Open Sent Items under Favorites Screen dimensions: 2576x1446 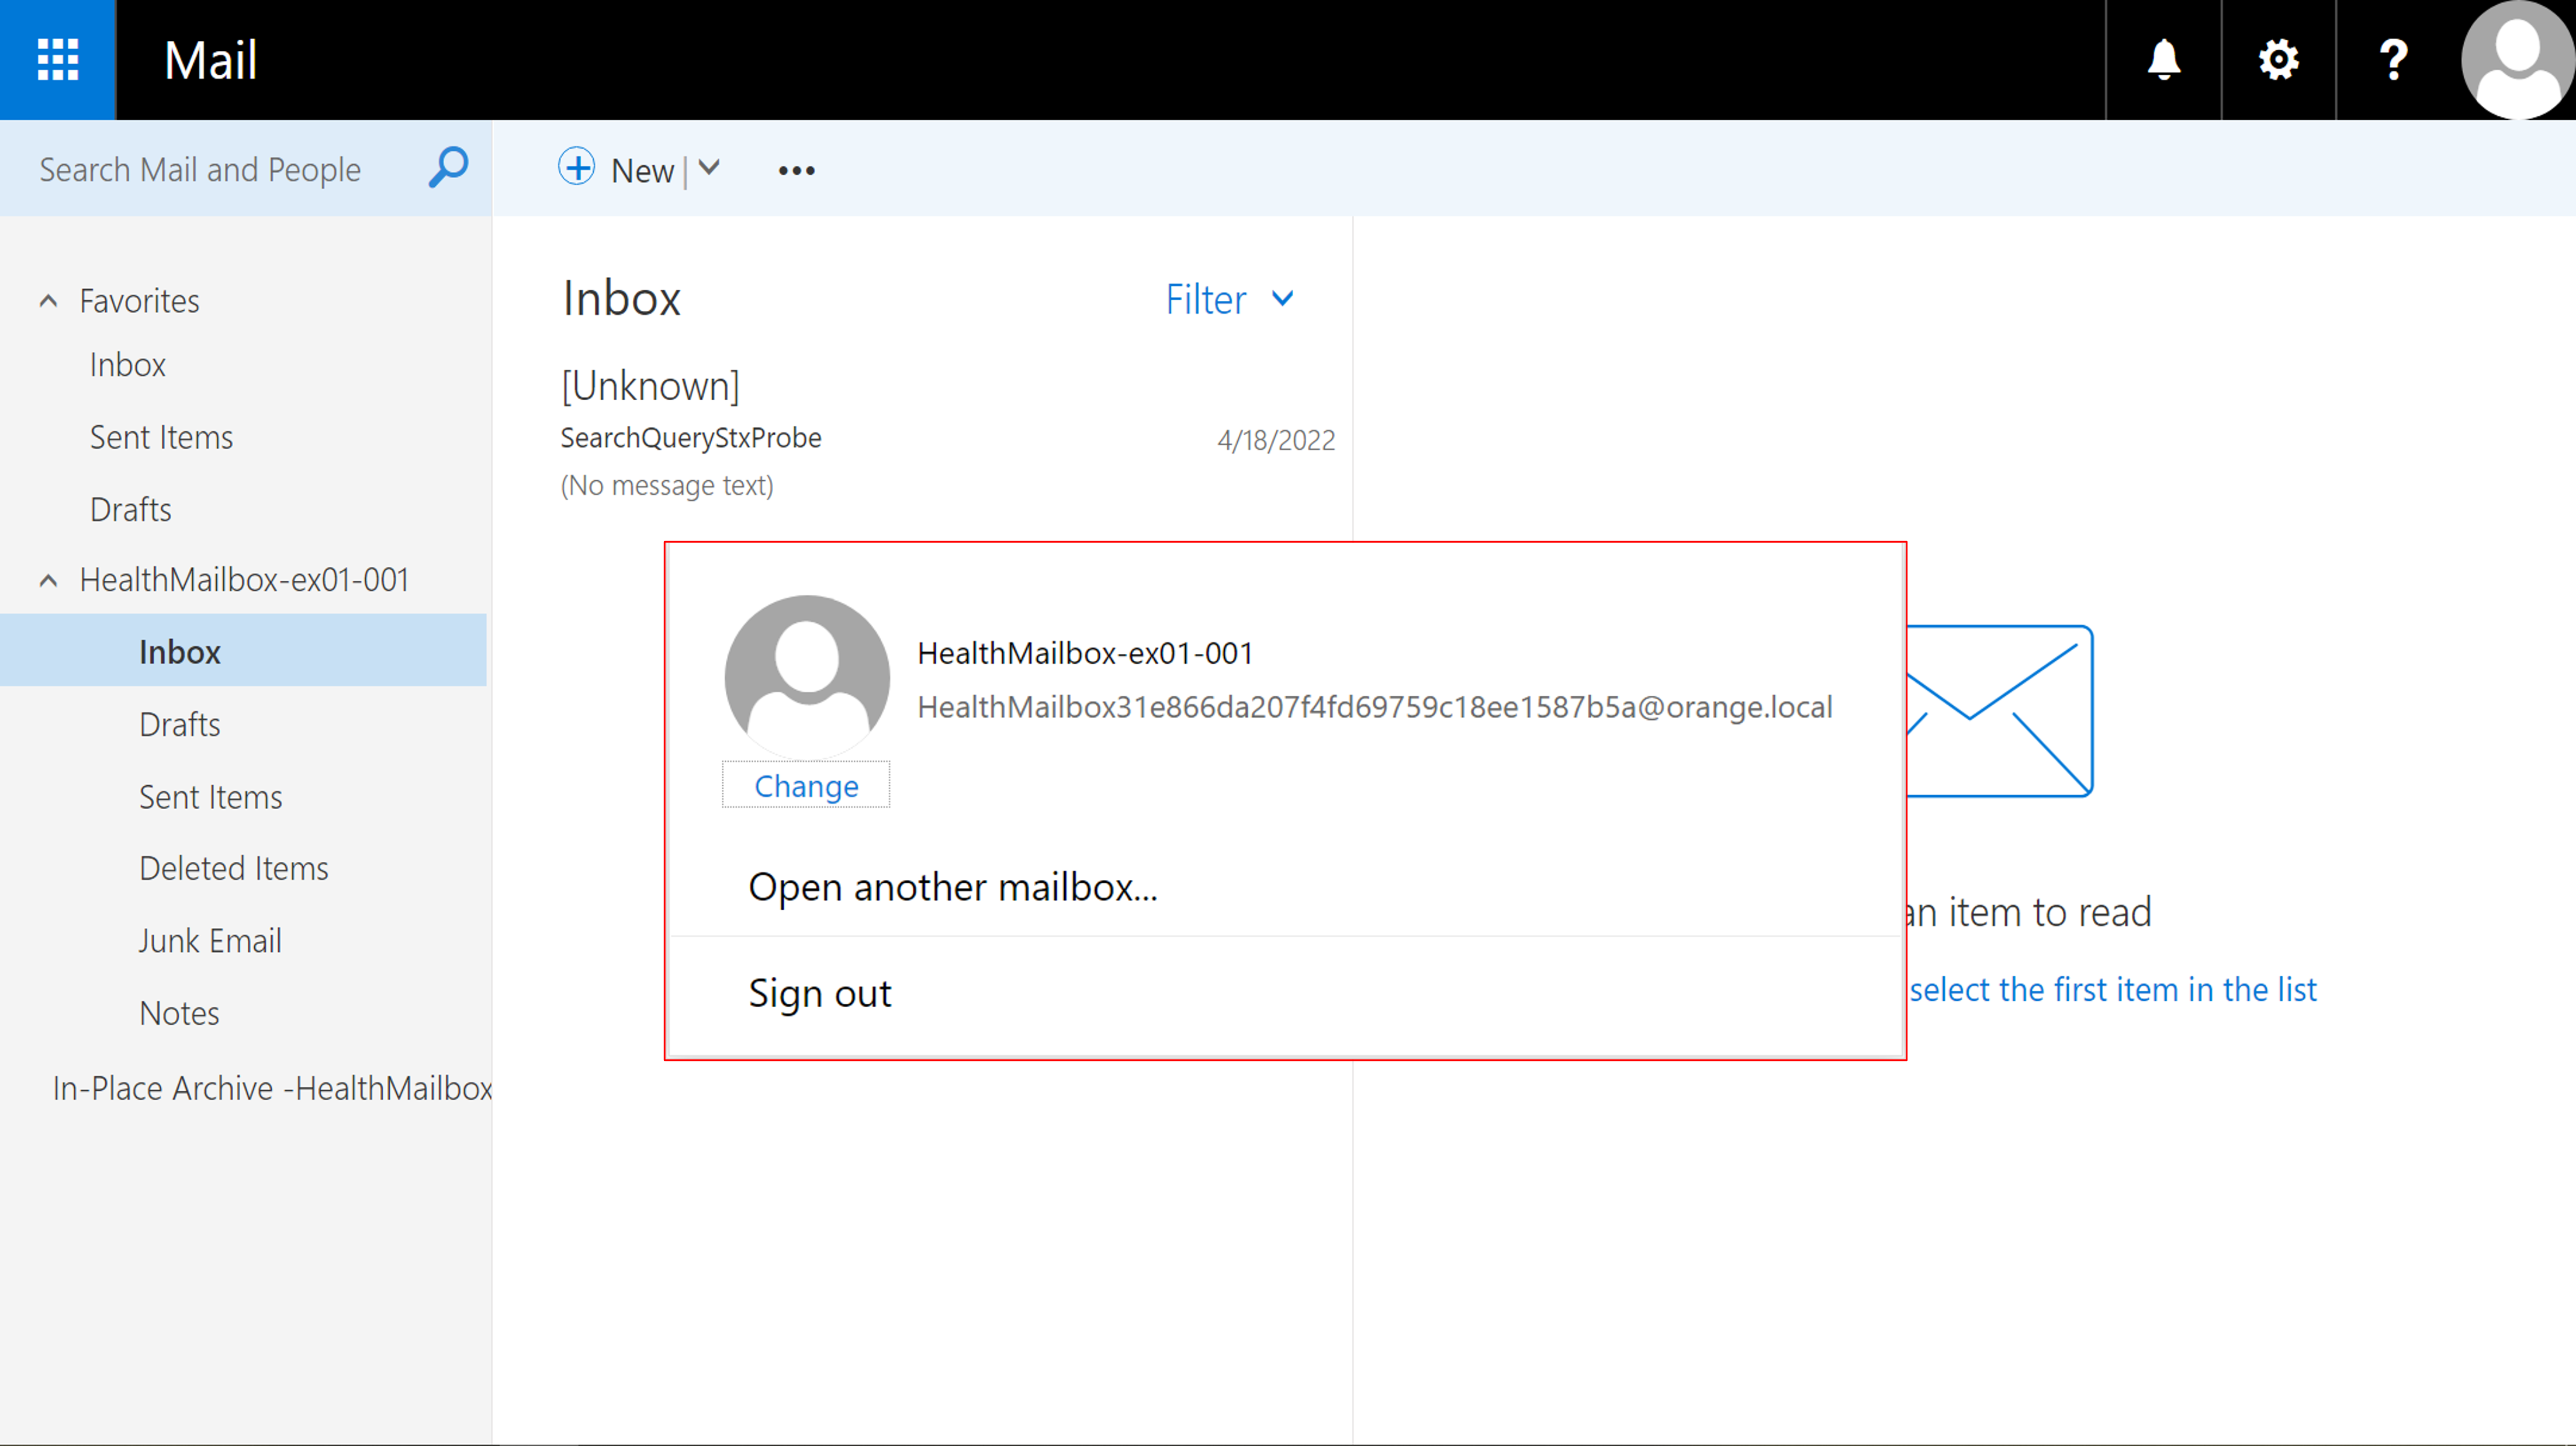161,437
